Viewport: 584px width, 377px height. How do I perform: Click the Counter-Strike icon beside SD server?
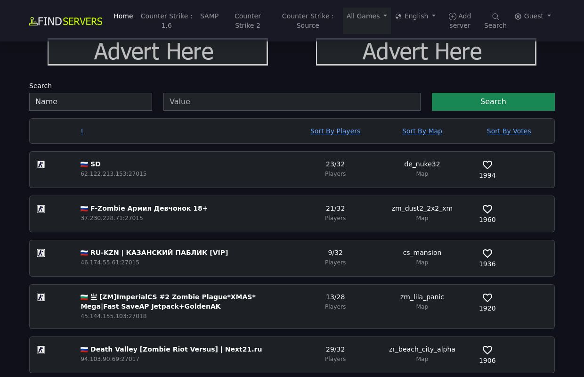click(41, 164)
